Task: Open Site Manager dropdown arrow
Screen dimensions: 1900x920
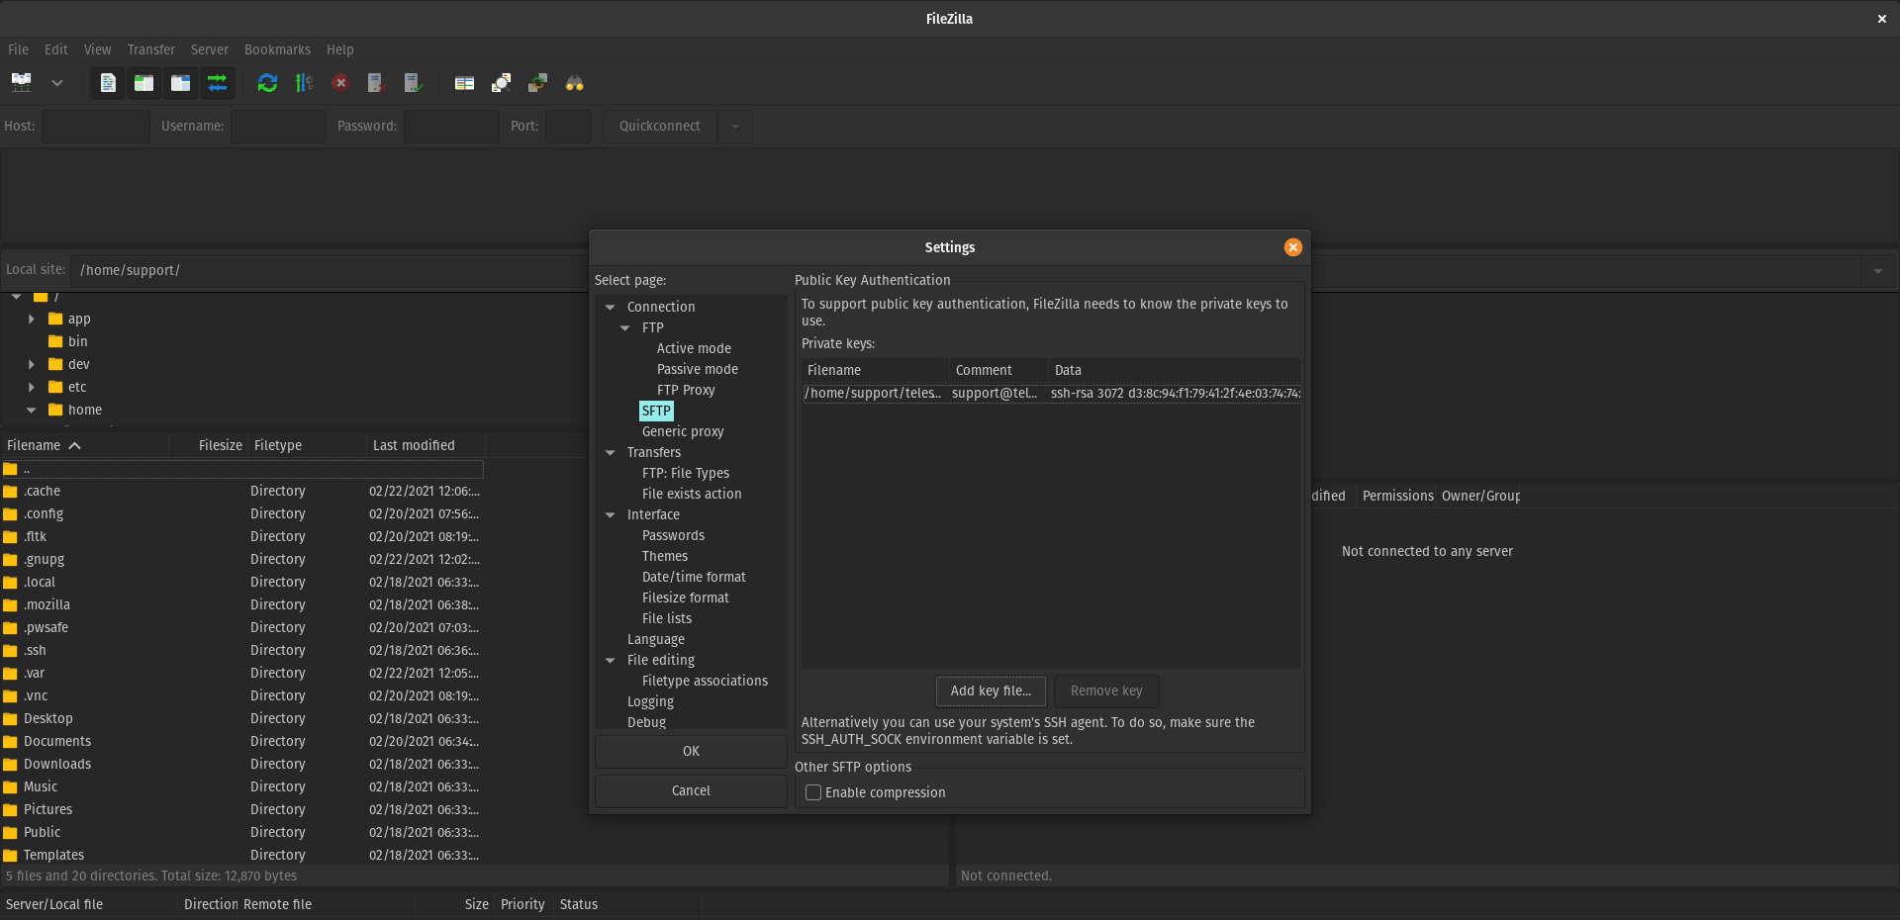Action: [57, 83]
